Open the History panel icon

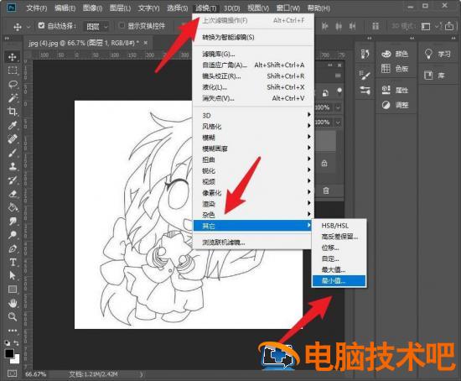pyautogui.click(x=365, y=54)
